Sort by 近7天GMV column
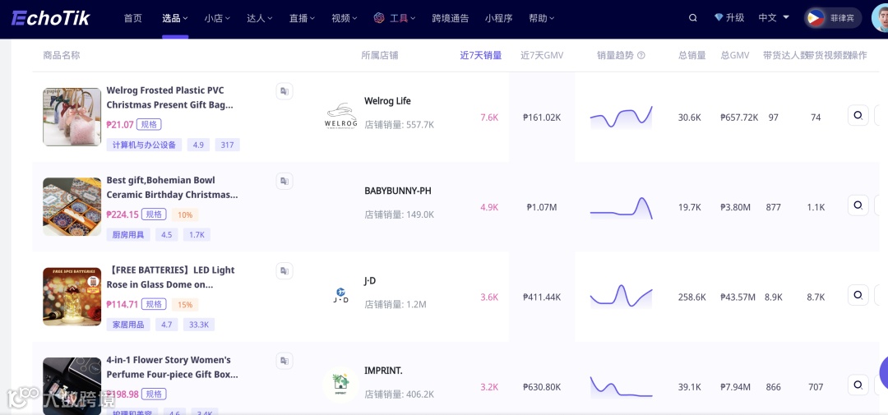Image resolution: width=888 pixels, height=415 pixels. [x=542, y=56]
